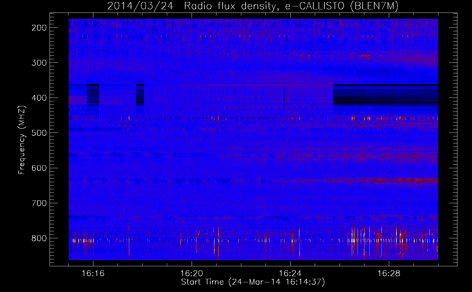Click the 600 frequency tick label

39,168
